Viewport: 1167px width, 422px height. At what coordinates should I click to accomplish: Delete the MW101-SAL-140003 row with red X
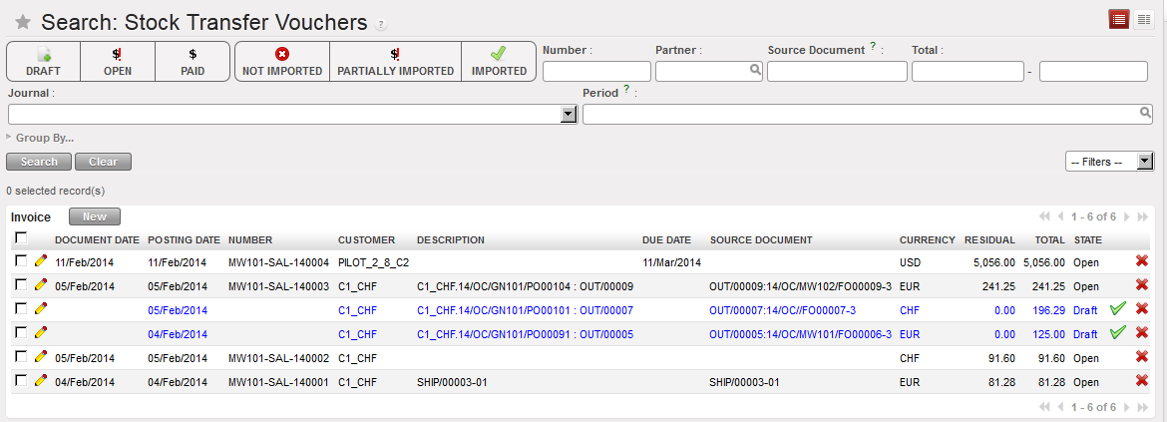1142,285
